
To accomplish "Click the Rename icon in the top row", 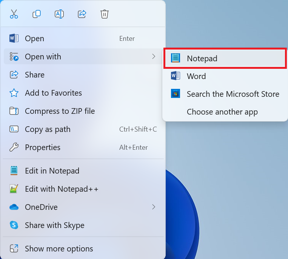I will (x=59, y=14).
